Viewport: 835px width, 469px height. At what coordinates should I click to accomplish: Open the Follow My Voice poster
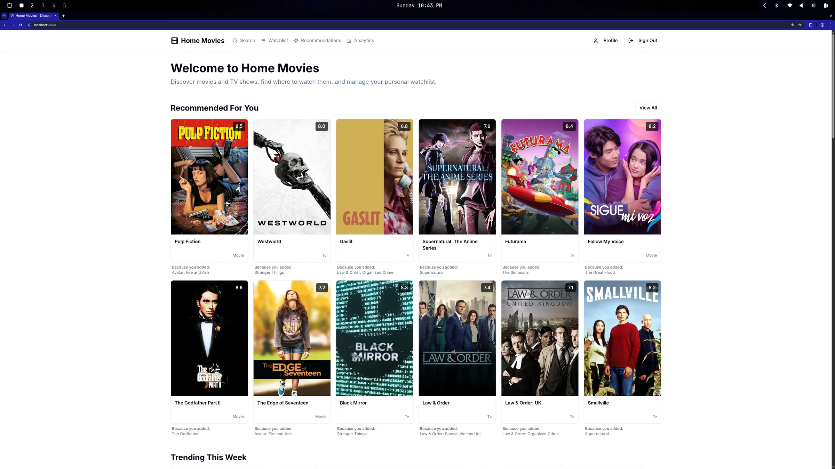(622, 177)
